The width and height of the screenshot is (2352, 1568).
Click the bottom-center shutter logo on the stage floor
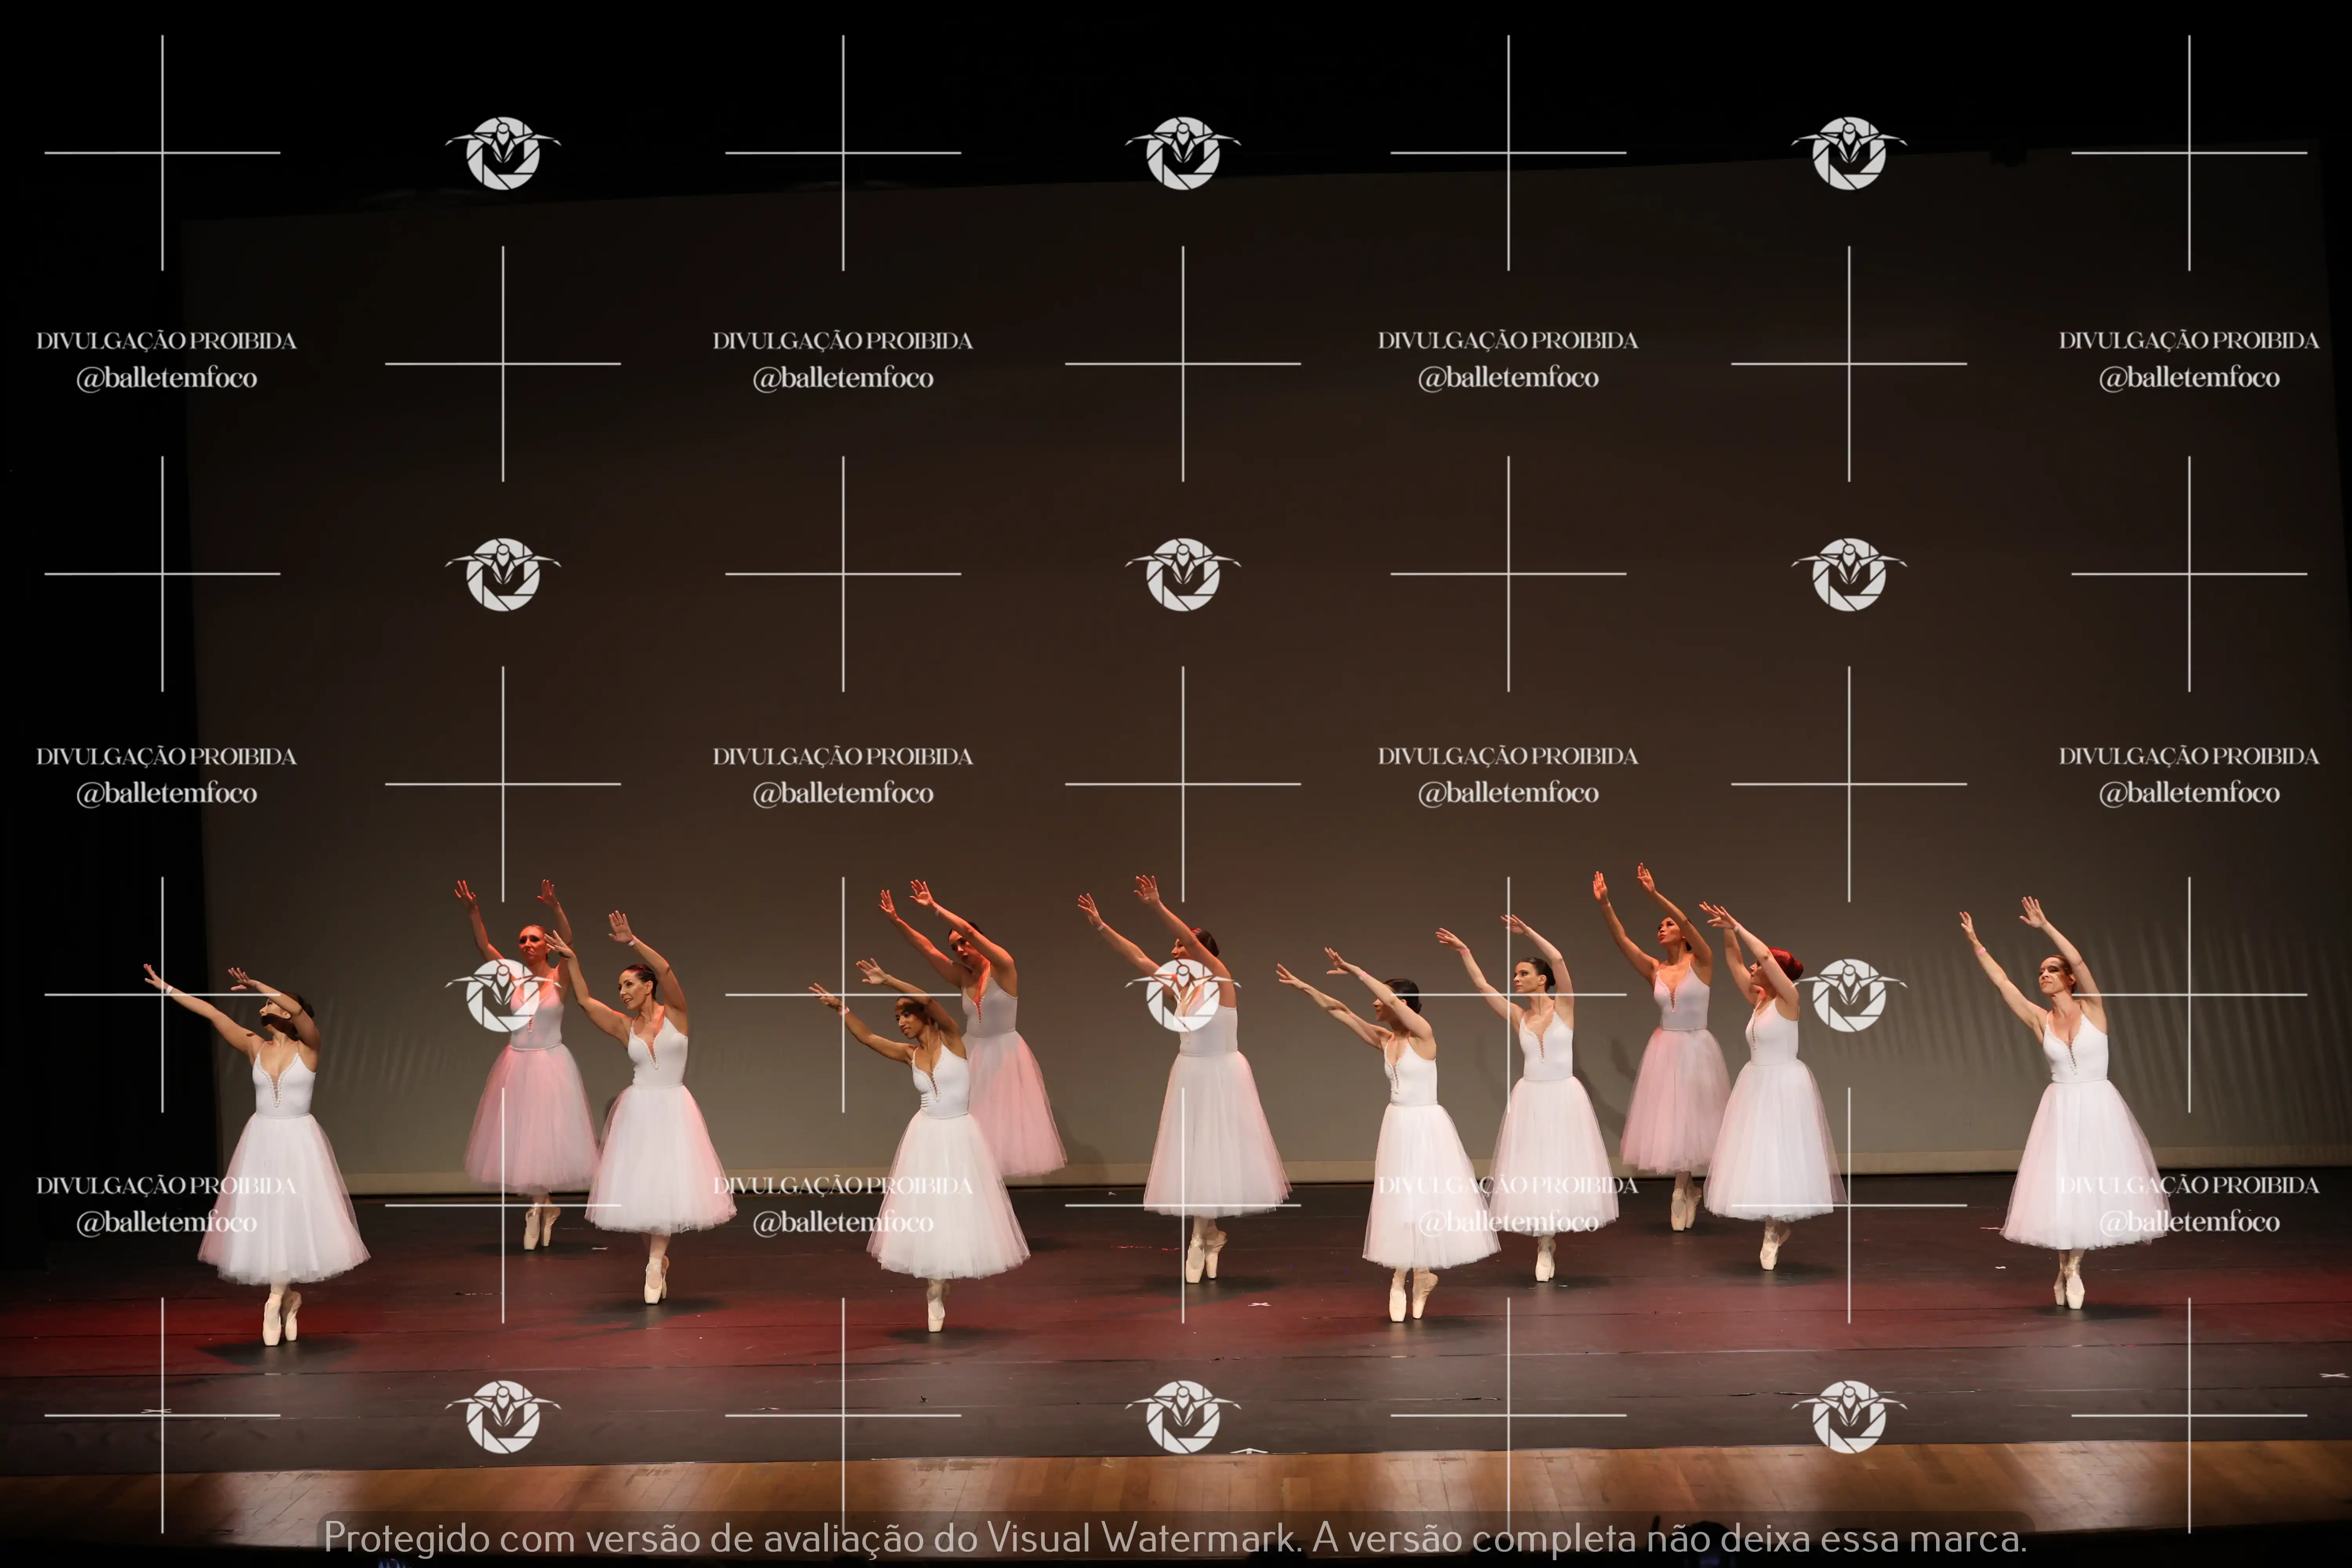[x=1183, y=1416]
